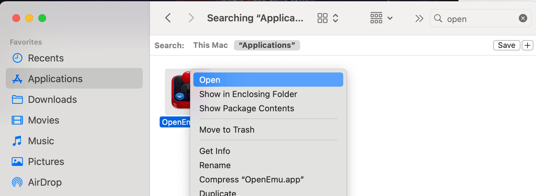Set search scope to "Applications"
Viewport: 536px width, 196px height.
(x=267, y=45)
